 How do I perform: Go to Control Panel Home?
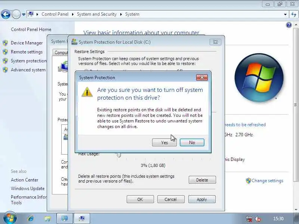pos(31,29)
